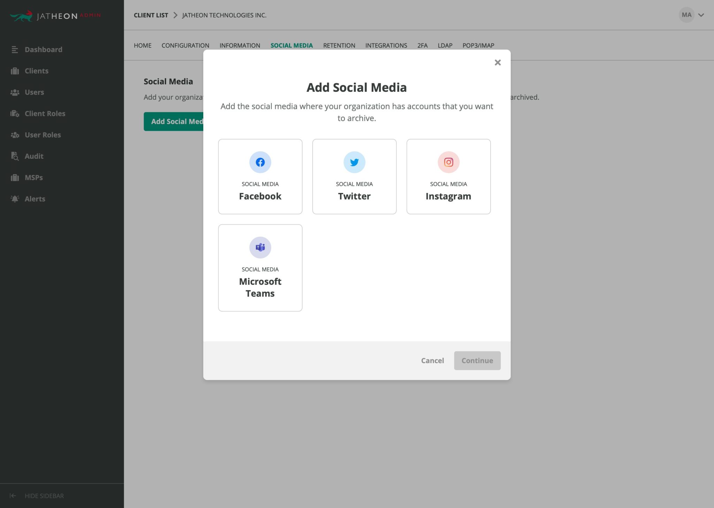Select the SOCIAL MEDIA tab

coord(291,45)
